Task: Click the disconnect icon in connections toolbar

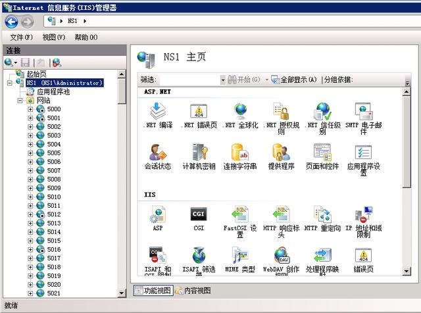Action: (x=57, y=62)
